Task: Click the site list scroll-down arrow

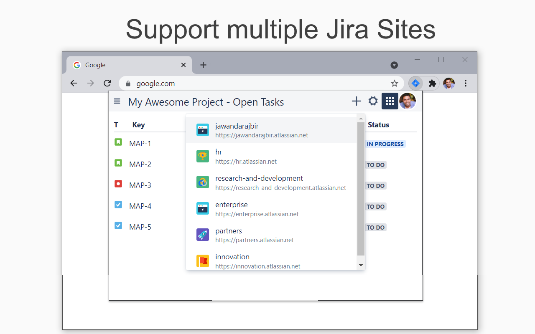Action: (x=361, y=265)
